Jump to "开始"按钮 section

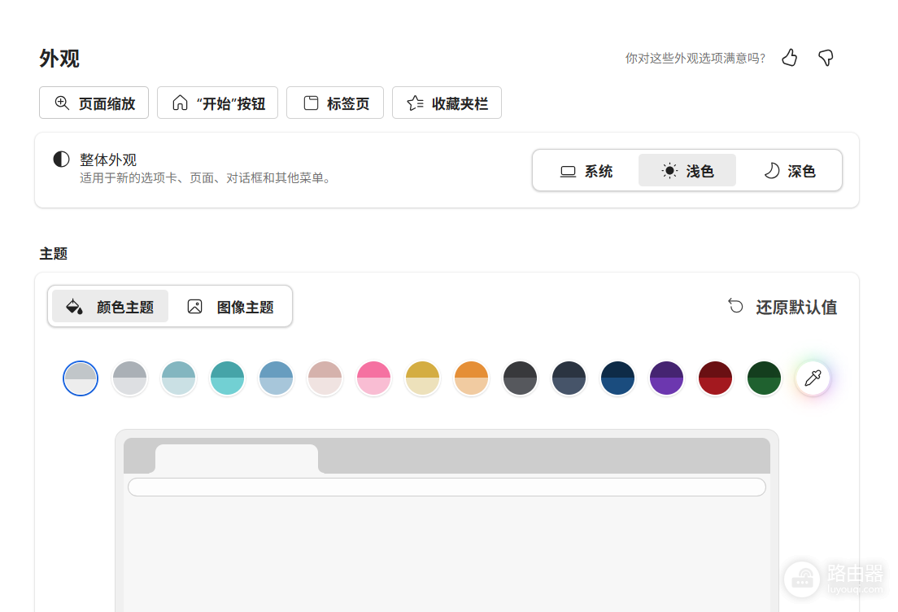218,103
